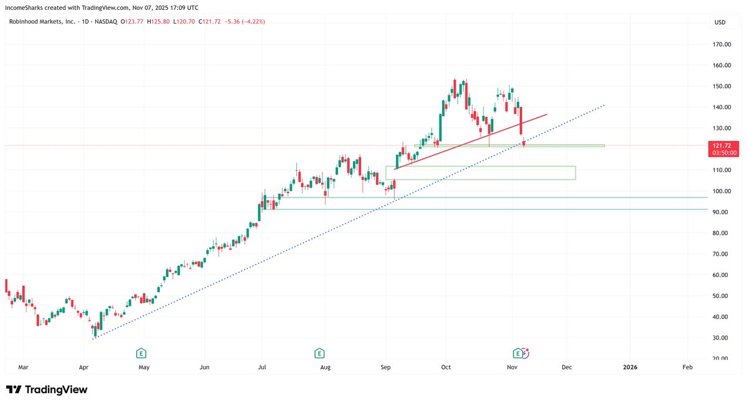Click the Dec label on time axis
The width and height of the screenshot is (747, 405).
566,368
